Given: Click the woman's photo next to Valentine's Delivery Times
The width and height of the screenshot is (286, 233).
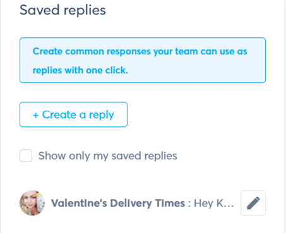Looking at the screenshot, I should pyautogui.click(x=32, y=203).
